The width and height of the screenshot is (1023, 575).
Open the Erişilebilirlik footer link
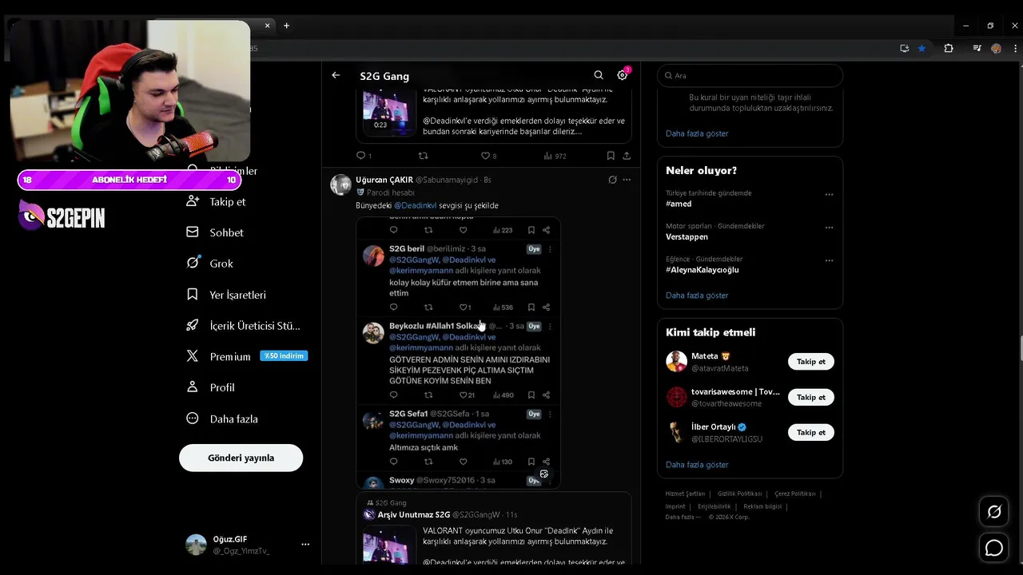[714, 506]
